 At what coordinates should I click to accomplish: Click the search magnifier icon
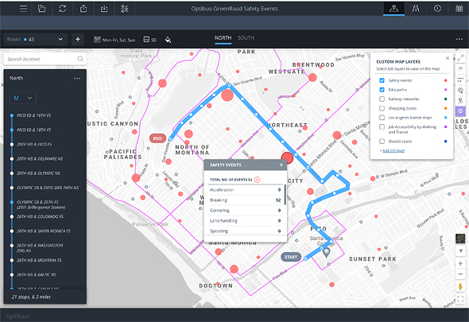(x=80, y=59)
